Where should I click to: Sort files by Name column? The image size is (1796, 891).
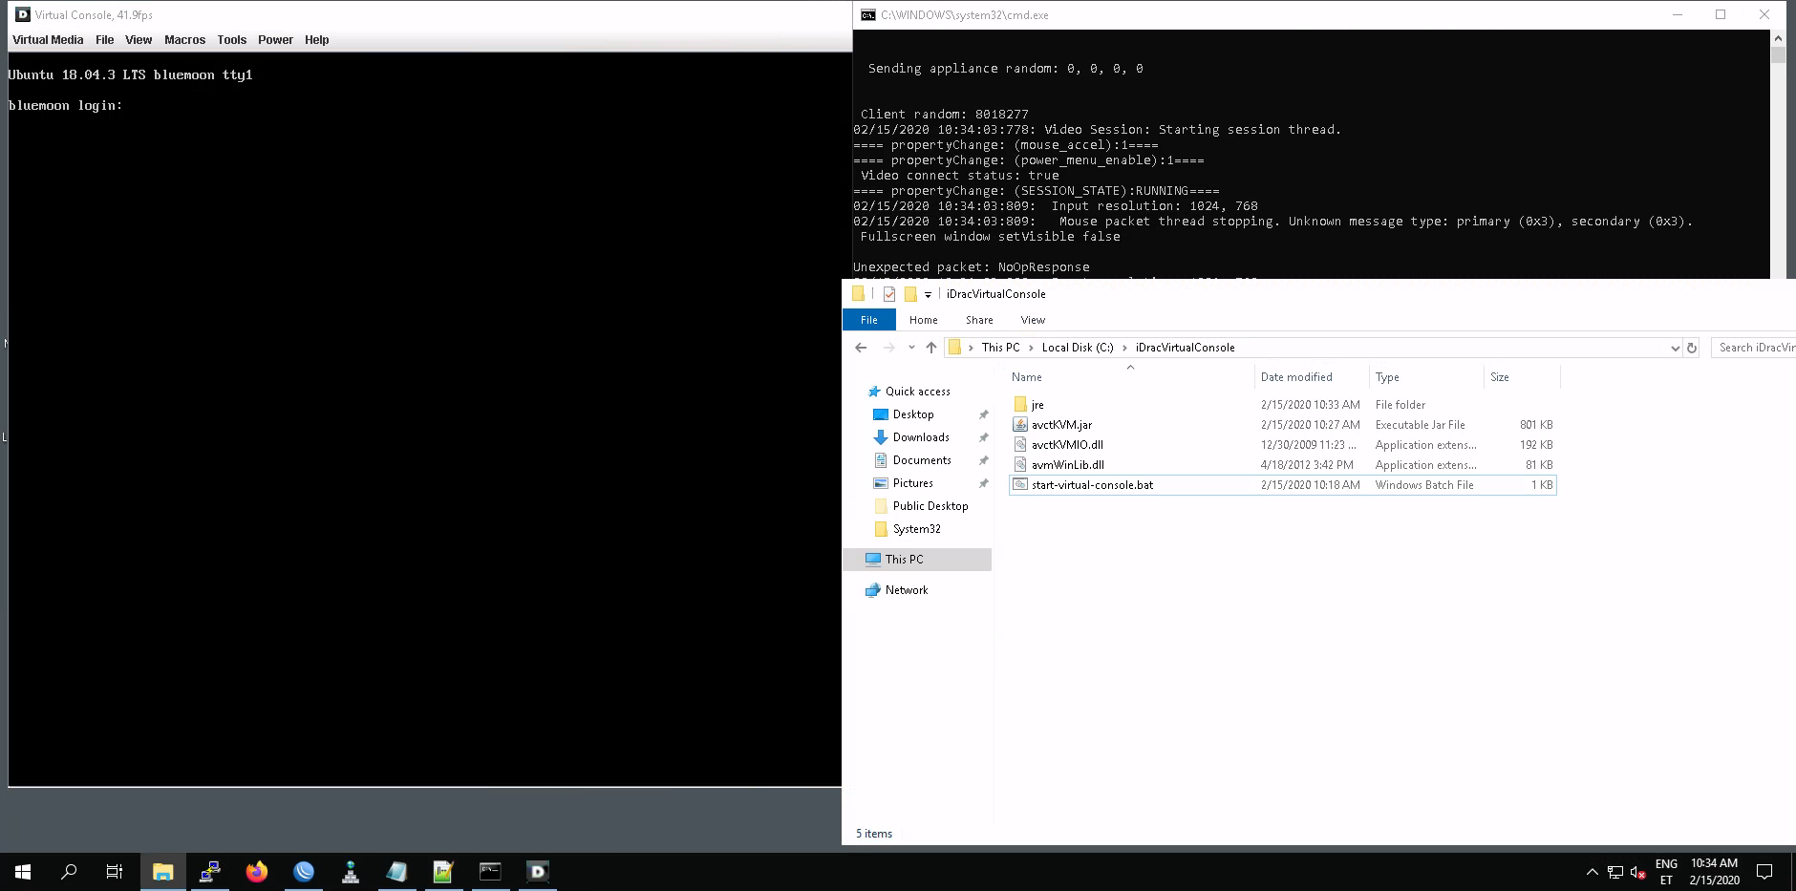point(1027,377)
